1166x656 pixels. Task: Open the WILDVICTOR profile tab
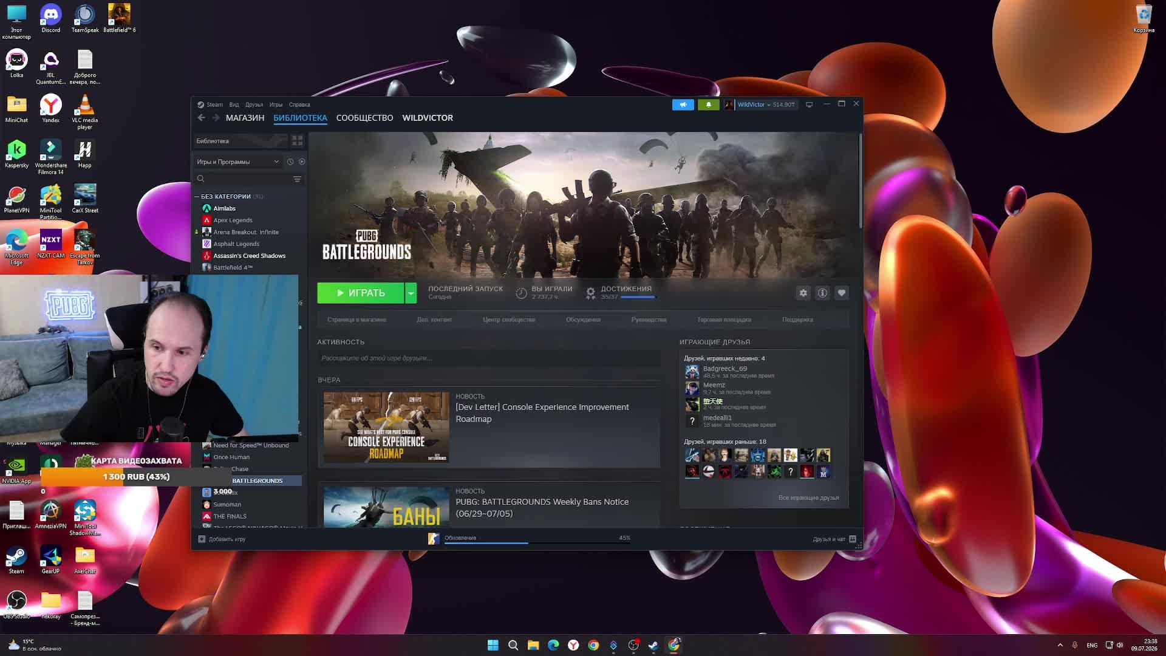[428, 118]
